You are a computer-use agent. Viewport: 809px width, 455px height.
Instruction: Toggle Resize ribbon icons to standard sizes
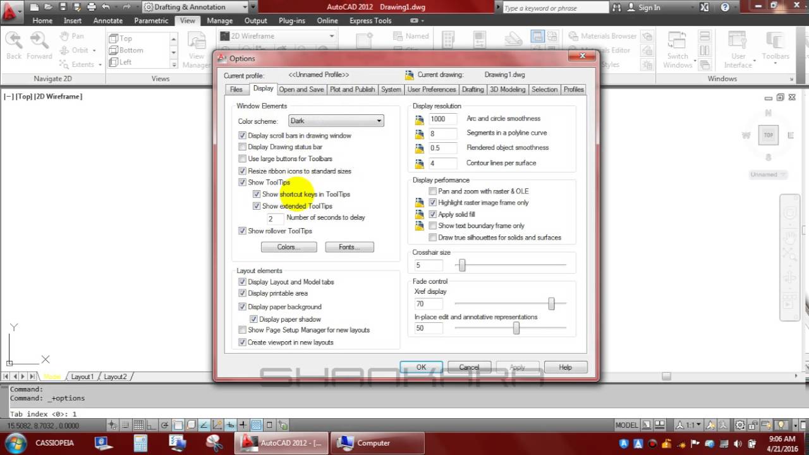(x=242, y=171)
